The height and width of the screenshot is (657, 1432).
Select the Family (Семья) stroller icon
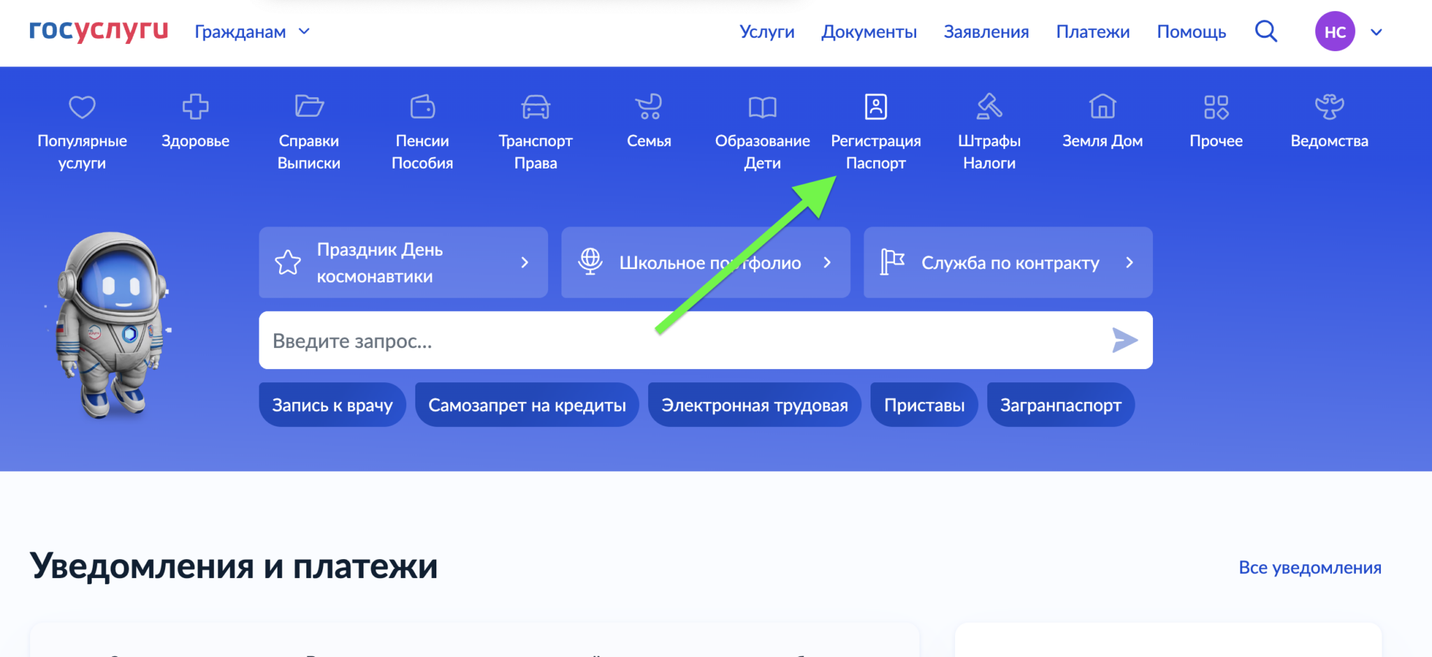click(x=649, y=107)
